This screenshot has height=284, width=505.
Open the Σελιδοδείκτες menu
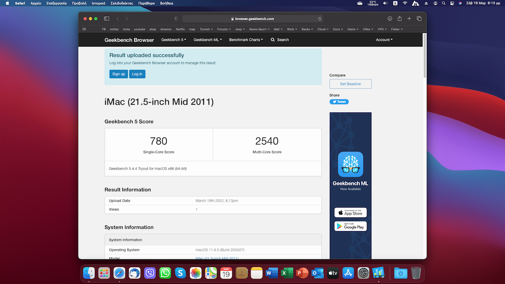pos(122,3)
